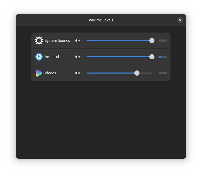Click the Amberol app icon
The width and height of the screenshot is (202, 176).
click(39, 57)
